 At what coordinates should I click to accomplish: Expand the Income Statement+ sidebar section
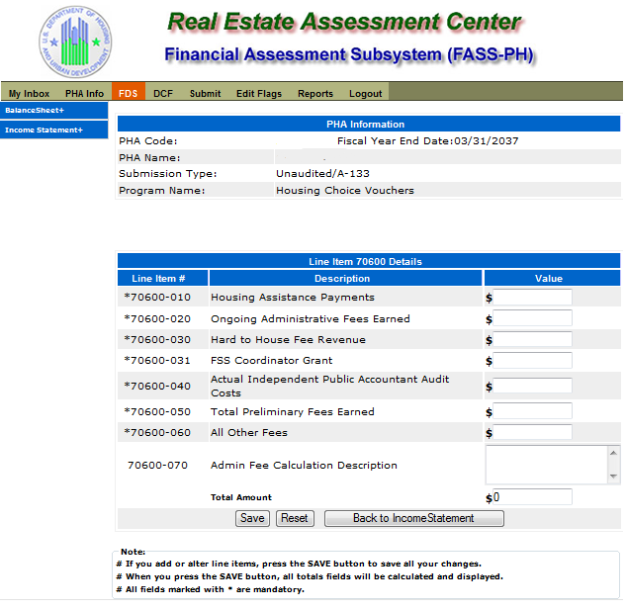(53, 130)
